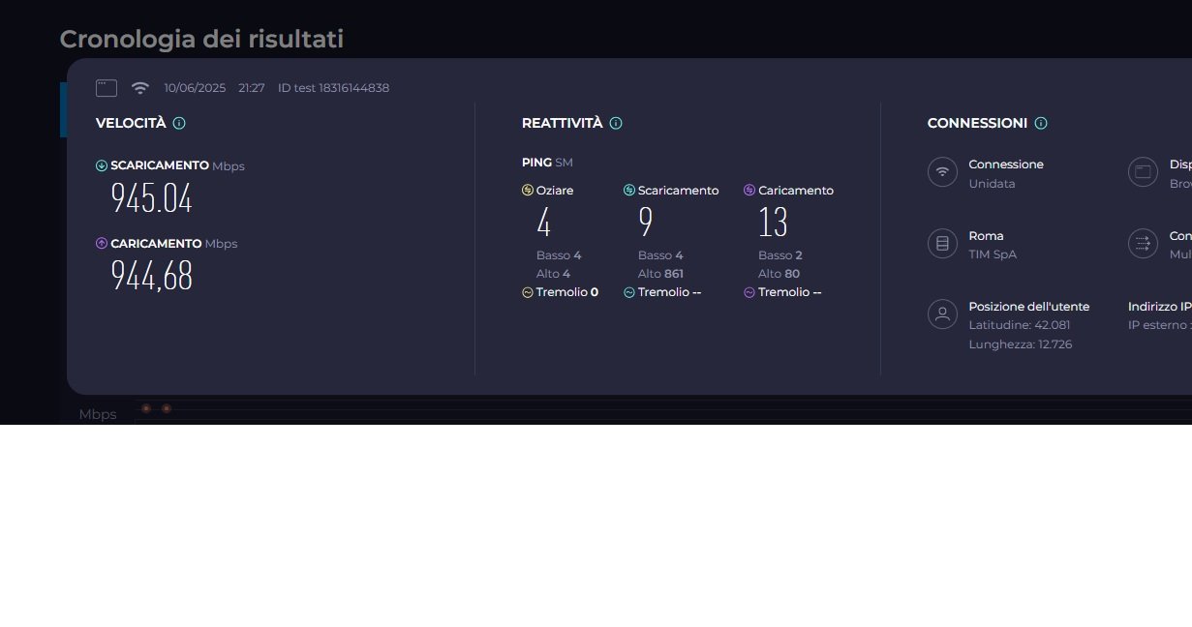Viewport: 1192px width, 627px height.
Task: Click the info icon next to VELOCITÀ
Action: [x=179, y=123]
